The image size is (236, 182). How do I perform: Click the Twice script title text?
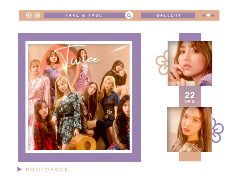point(77,59)
